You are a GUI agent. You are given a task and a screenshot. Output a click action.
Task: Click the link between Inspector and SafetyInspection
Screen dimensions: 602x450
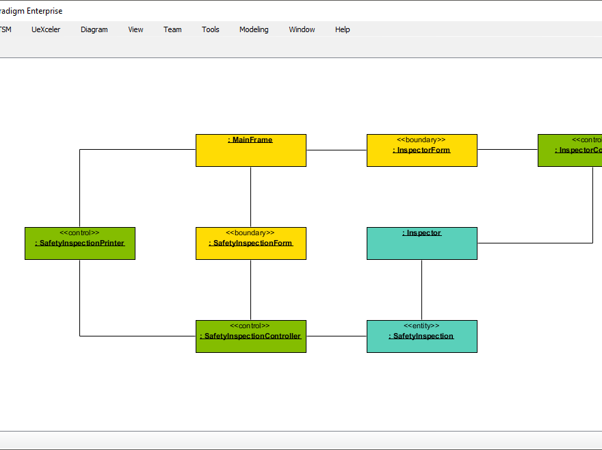coord(421,289)
